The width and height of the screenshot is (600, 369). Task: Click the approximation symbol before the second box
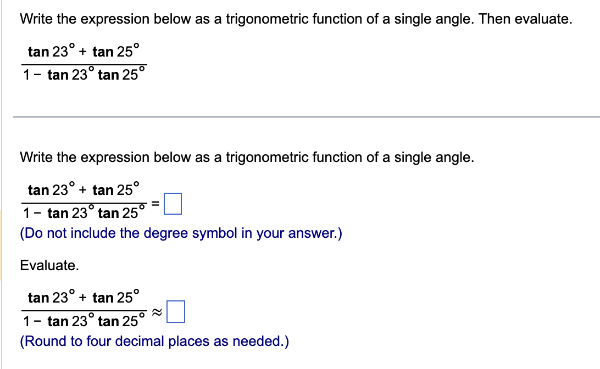[x=157, y=311]
